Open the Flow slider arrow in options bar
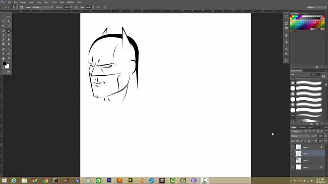The height and width of the screenshot is (184, 328). coord(93,7)
